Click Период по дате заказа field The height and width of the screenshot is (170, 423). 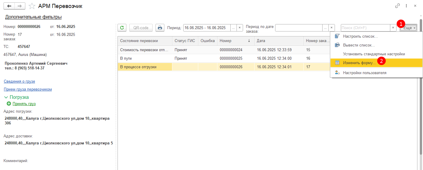[x=299, y=28]
